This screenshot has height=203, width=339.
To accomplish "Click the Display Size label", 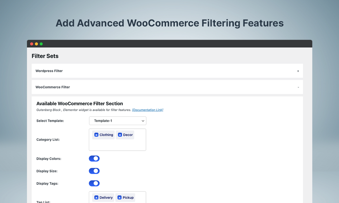I will 47,171.
